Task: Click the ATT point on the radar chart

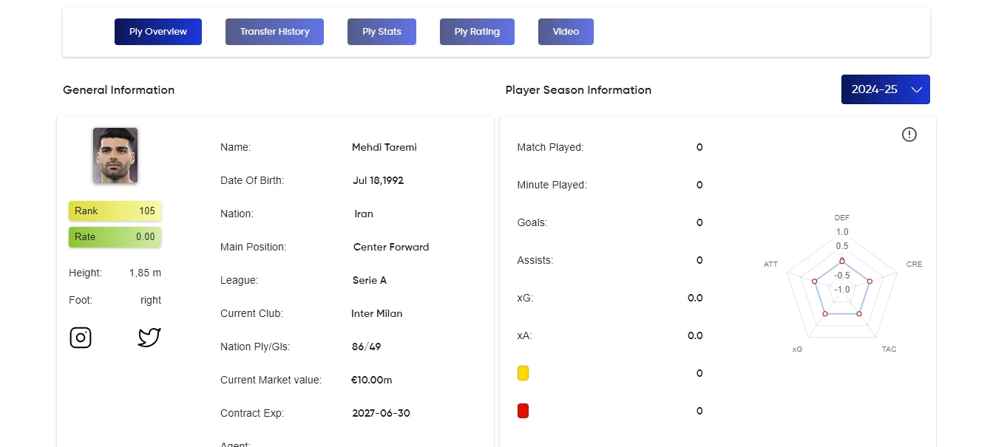Action: pos(814,281)
